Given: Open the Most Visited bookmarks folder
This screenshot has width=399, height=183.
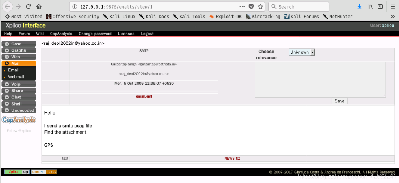Looking at the screenshot, I should (24, 17).
